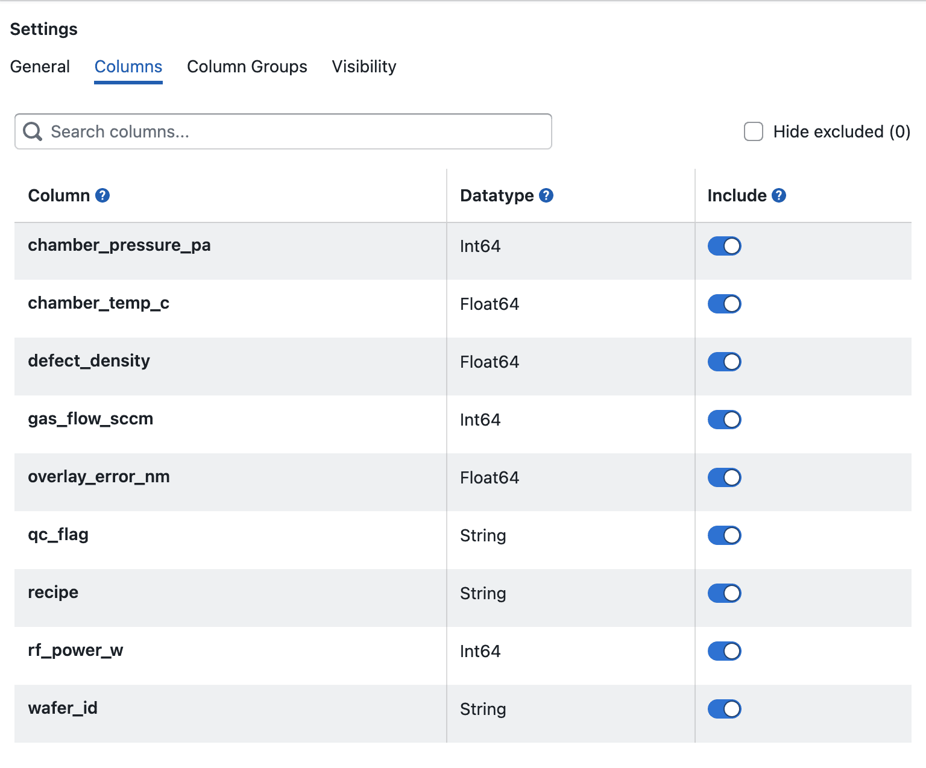
Task: Toggle include for chamber_pressure_pa
Action: 725,246
